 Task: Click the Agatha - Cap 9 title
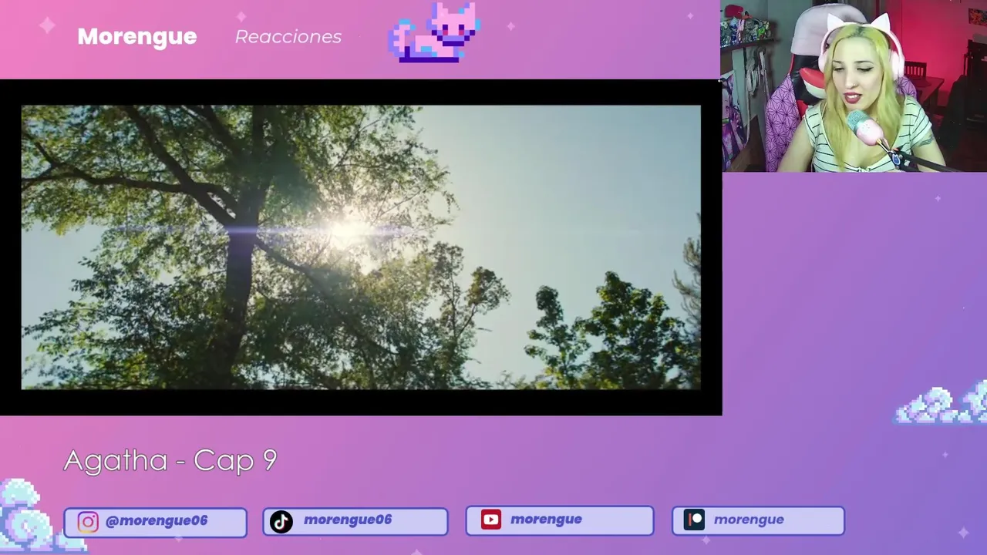pyautogui.click(x=170, y=460)
